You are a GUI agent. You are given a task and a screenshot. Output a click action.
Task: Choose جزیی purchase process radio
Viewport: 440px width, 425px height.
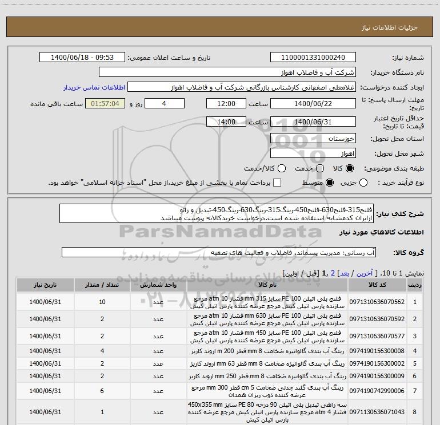pos(363,183)
